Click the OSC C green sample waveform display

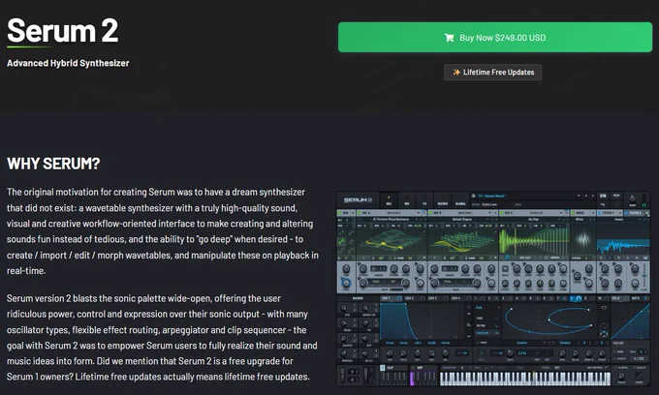[534, 241]
